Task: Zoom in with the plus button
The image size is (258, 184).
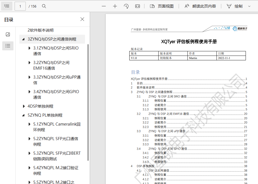Action: (115, 6)
